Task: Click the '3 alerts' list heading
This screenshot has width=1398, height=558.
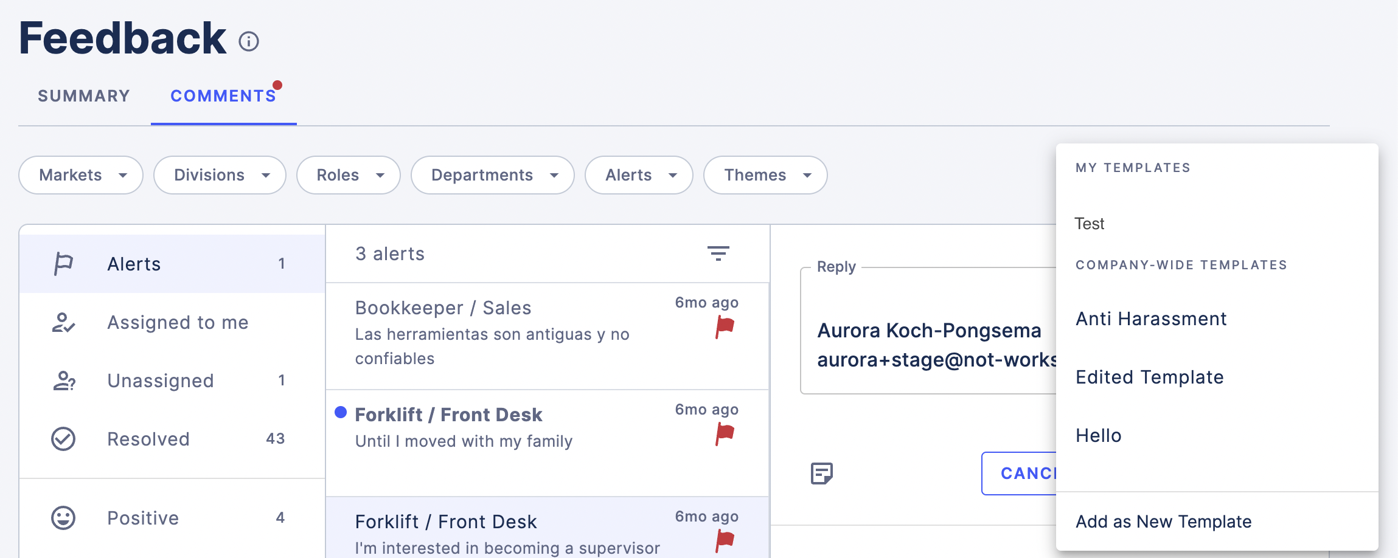Action: pyautogui.click(x=390, y=253)
